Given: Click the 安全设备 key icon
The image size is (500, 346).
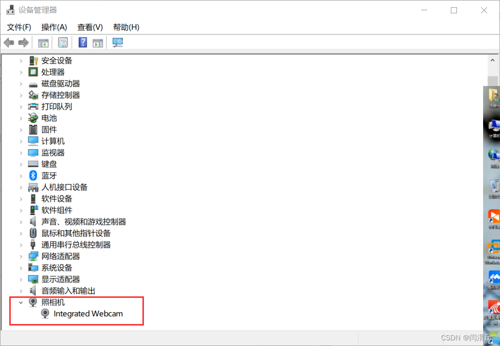Looking at the screenshot, I should [33, 60].
